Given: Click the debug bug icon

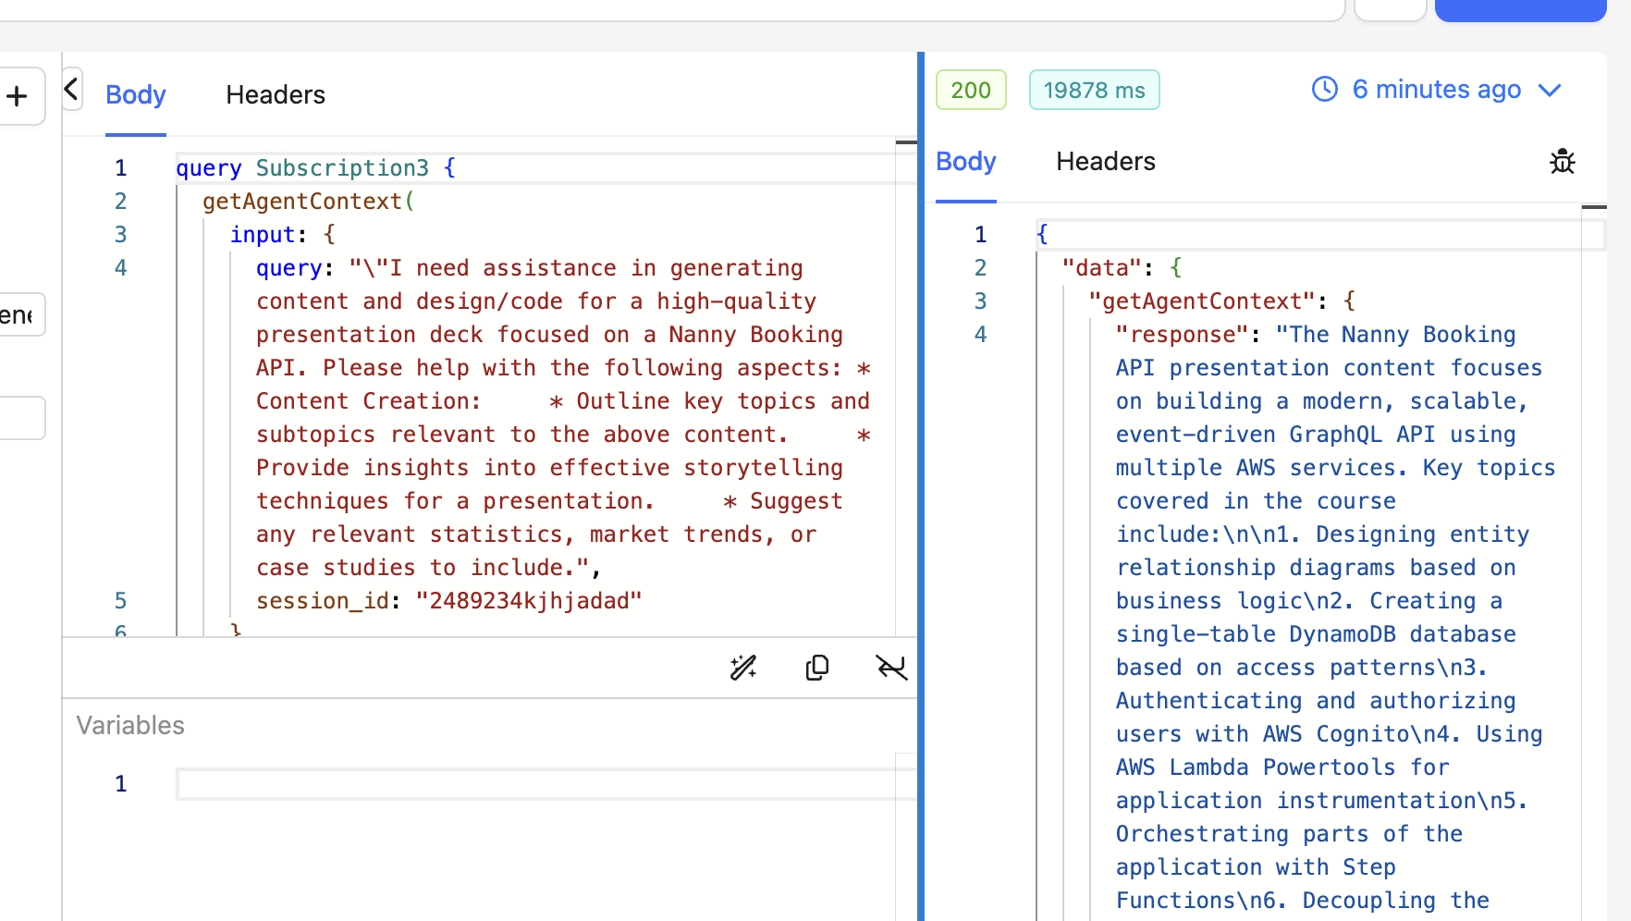Looking at the screenshot, I should 1563,161.
